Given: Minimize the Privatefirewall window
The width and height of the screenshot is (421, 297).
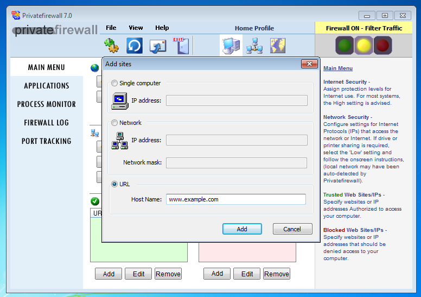Looking at the screenshot, I should [367, 16].
